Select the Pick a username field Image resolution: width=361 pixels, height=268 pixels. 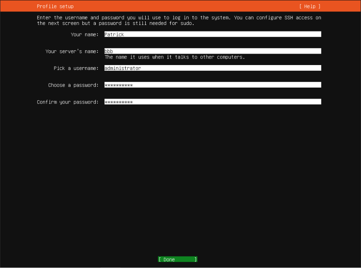pyautogui.click(x=212, y=68)
